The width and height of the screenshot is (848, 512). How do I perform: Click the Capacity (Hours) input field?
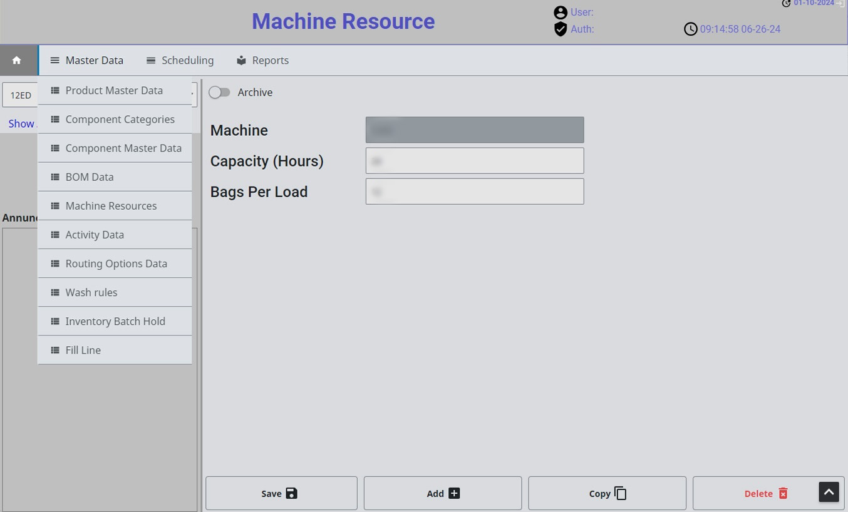tap(475, 161)
